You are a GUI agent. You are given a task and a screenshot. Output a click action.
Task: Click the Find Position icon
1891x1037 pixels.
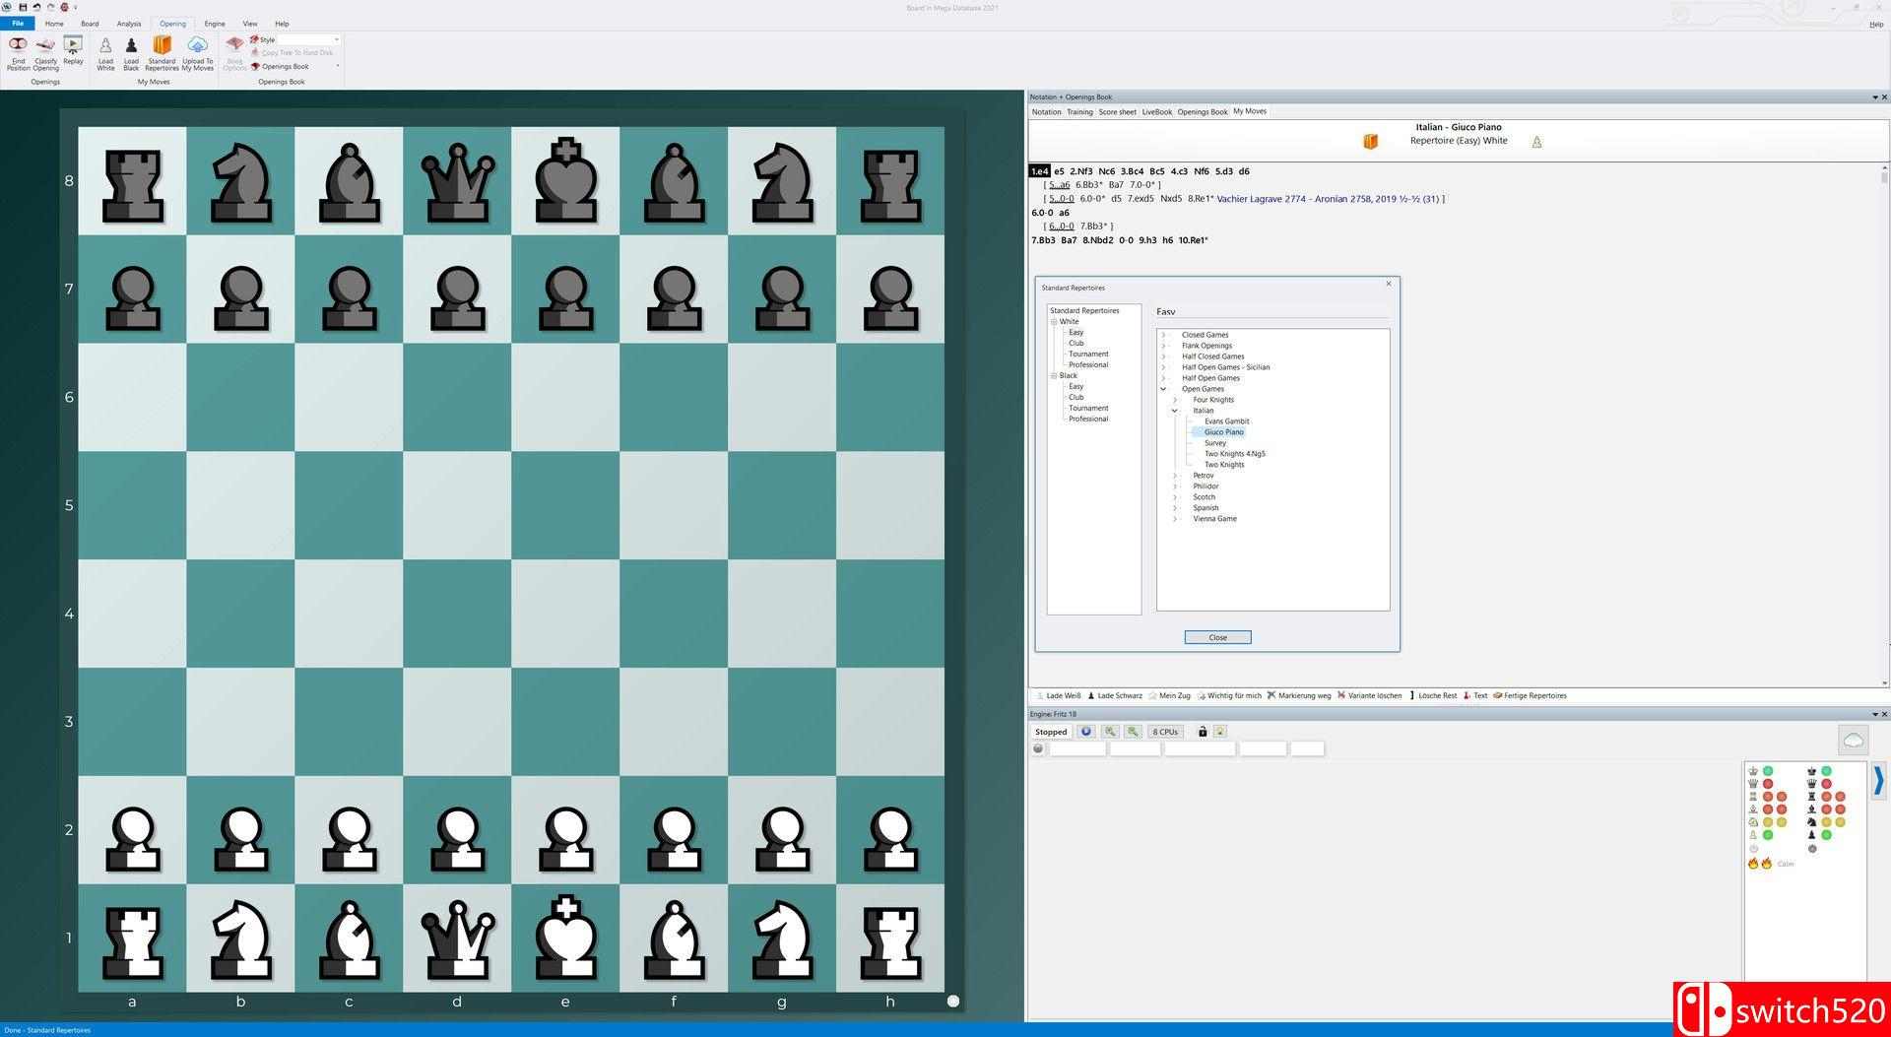pyautogui.click(x=18, y=52)
